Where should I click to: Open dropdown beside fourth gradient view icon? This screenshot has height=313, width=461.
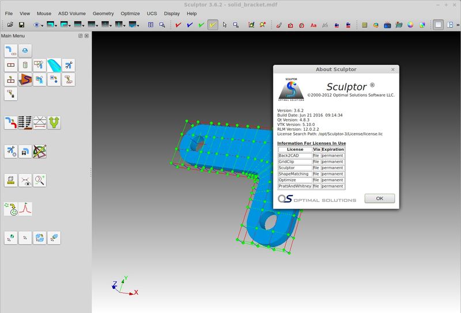pos(97,26)
